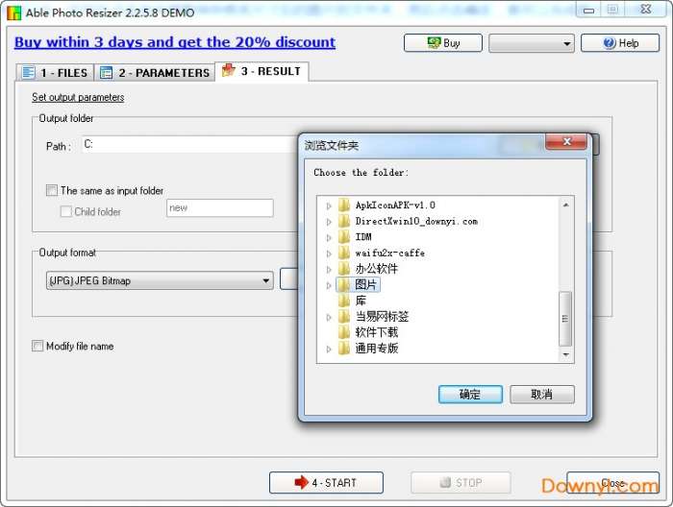Check the Modify file name option
Screen dimensions: 673x507
37,346
